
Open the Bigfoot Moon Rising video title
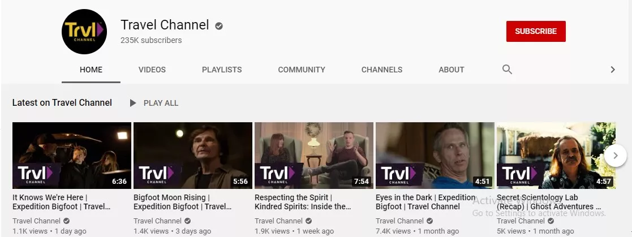[x=183, y=202]
